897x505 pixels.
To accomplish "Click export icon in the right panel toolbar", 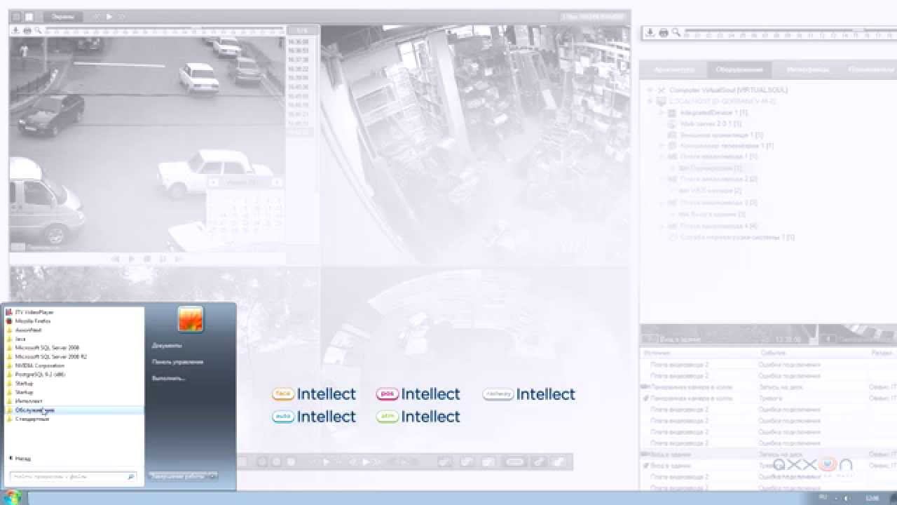I will tap(650, 32).
